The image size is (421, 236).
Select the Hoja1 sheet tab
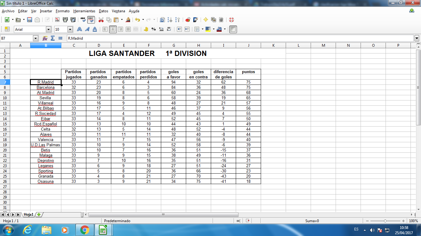[x=29, y=214]
